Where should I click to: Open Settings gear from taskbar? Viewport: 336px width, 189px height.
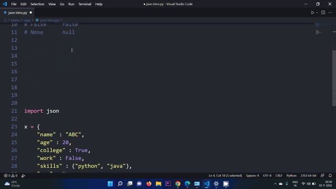click(x=216, y=184)
